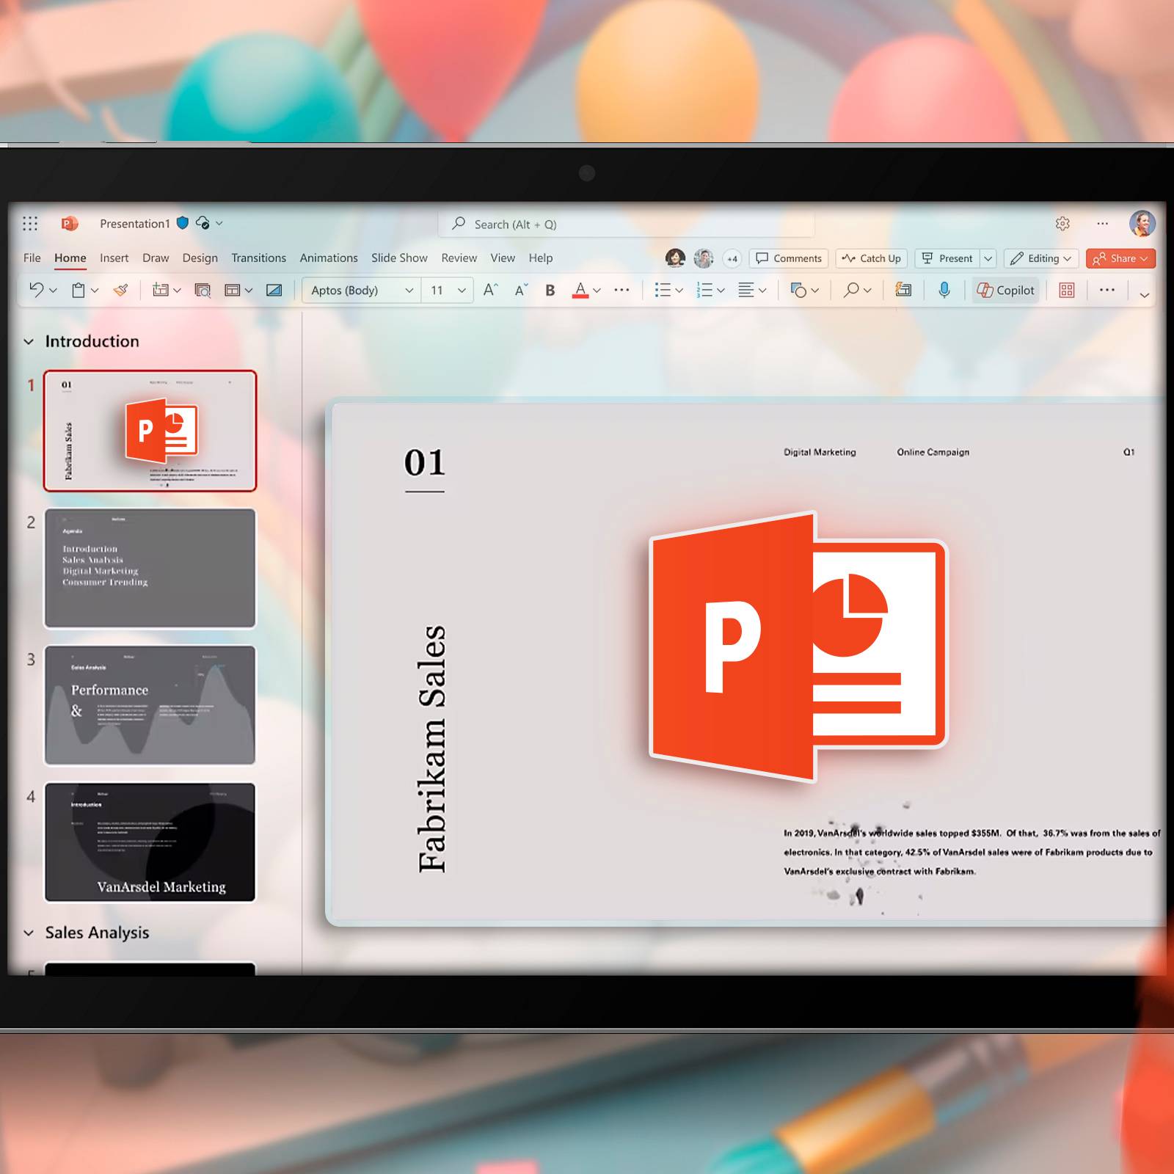Click the "Online Campaign" text on the slide
Viewport: 1174px width, 1174px height.
coord(933,452)
